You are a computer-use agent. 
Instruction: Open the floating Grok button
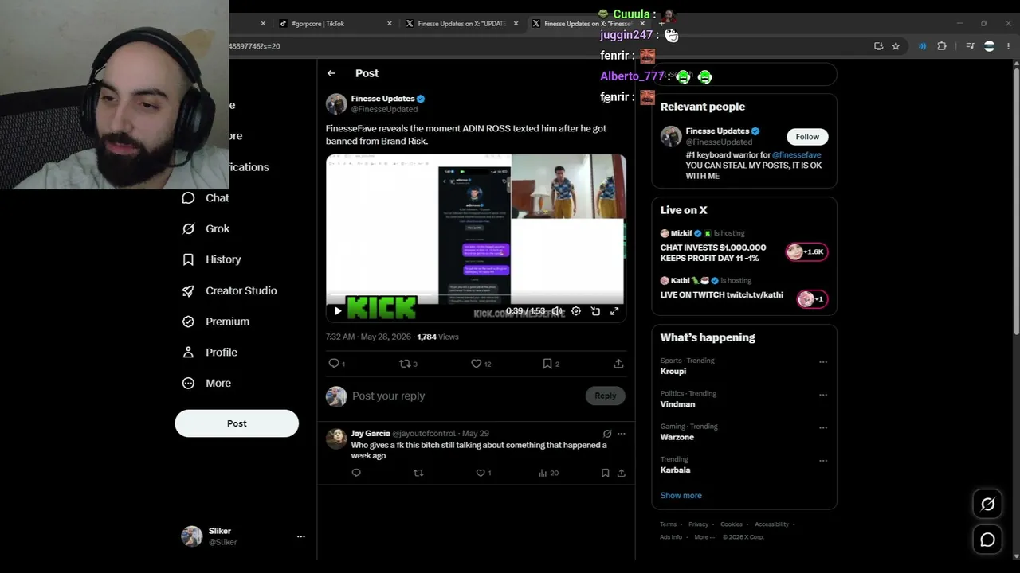coord(988,504)
